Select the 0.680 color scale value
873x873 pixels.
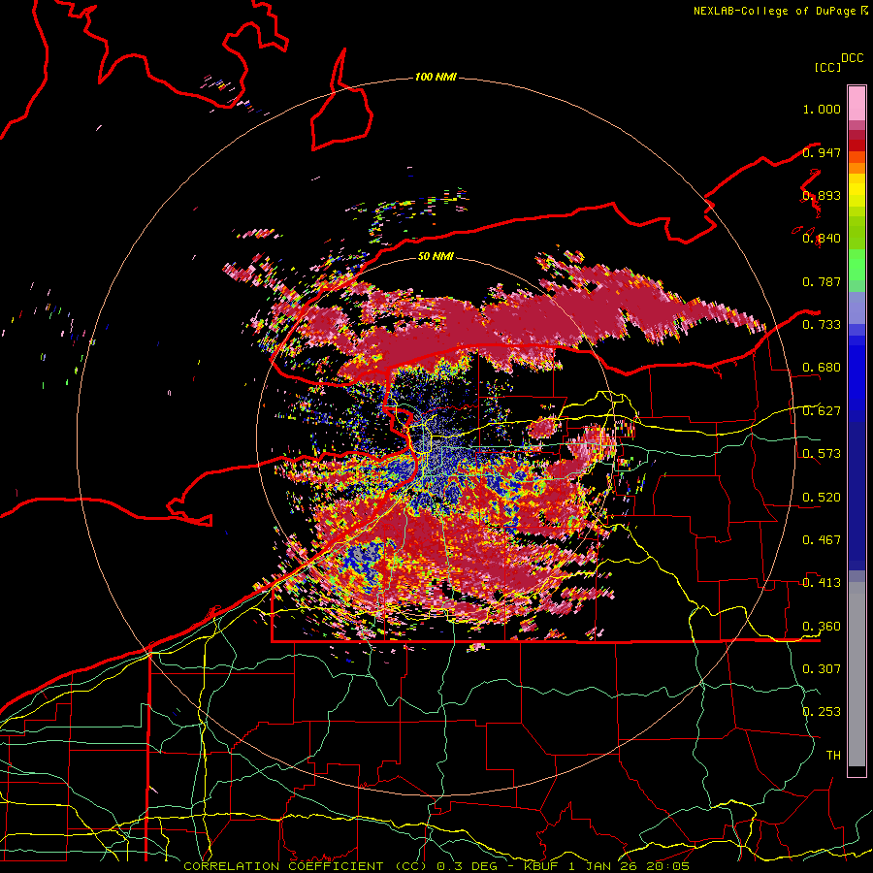click(822, 368)
